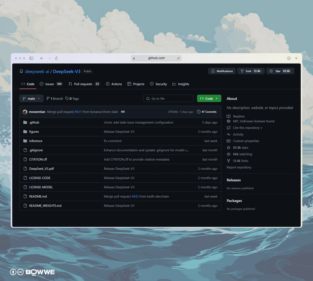
Task: Open the inference folder
Action: (x=36, y=141)
